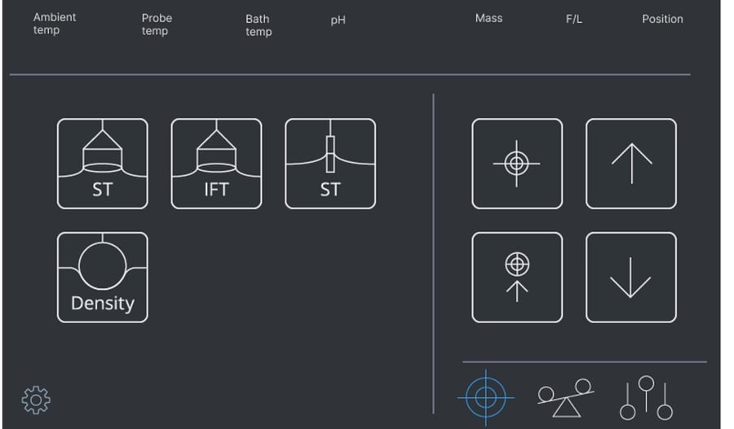
Task: Open the IFT ring measurement
Action: 216,164
